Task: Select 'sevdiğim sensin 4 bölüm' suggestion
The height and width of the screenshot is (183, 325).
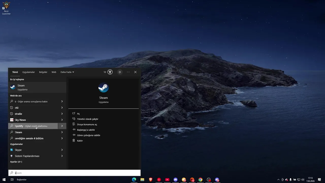Action: click(x=33, y=138)
